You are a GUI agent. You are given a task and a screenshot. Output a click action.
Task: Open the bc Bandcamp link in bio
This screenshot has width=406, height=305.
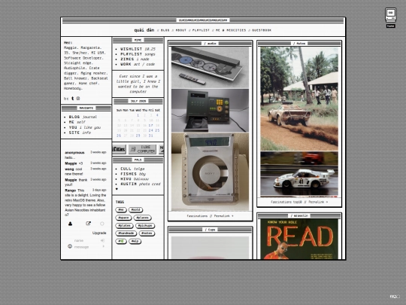pos(66,99)
